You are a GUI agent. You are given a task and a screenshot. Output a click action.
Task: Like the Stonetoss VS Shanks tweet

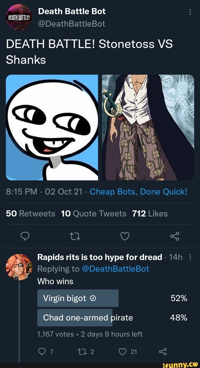point(125,236)
